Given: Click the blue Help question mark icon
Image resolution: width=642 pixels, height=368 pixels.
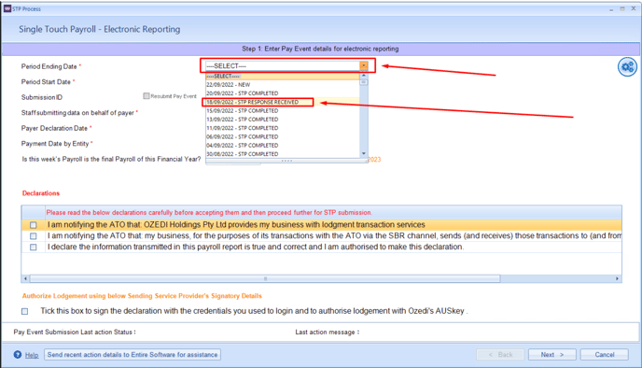Looking at the screenshot, I should (x=17, y=355).
